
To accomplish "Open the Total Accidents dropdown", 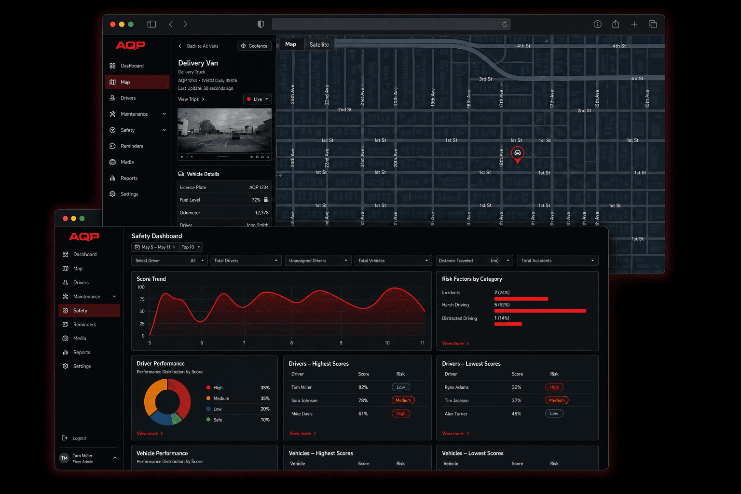I will [x=558, y=261].
